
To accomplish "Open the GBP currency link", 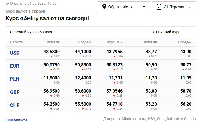I will point(15,92).
